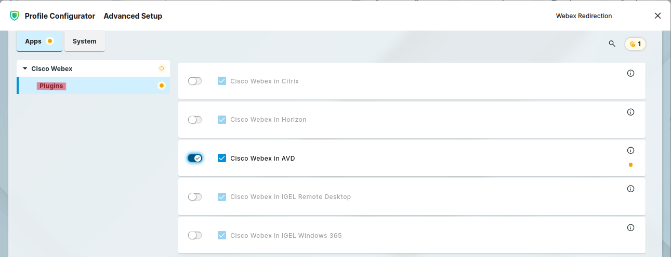Show info for Cisco Webex in Horizon

630,112
